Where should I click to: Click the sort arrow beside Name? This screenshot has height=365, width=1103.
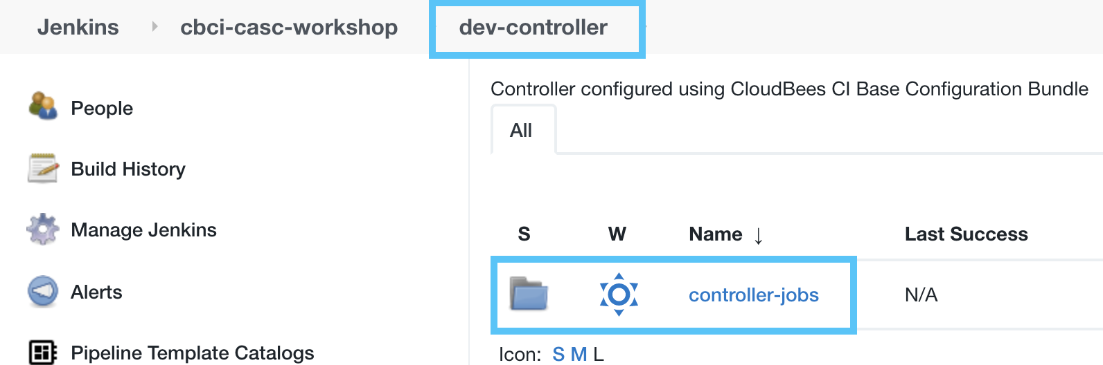759,236
